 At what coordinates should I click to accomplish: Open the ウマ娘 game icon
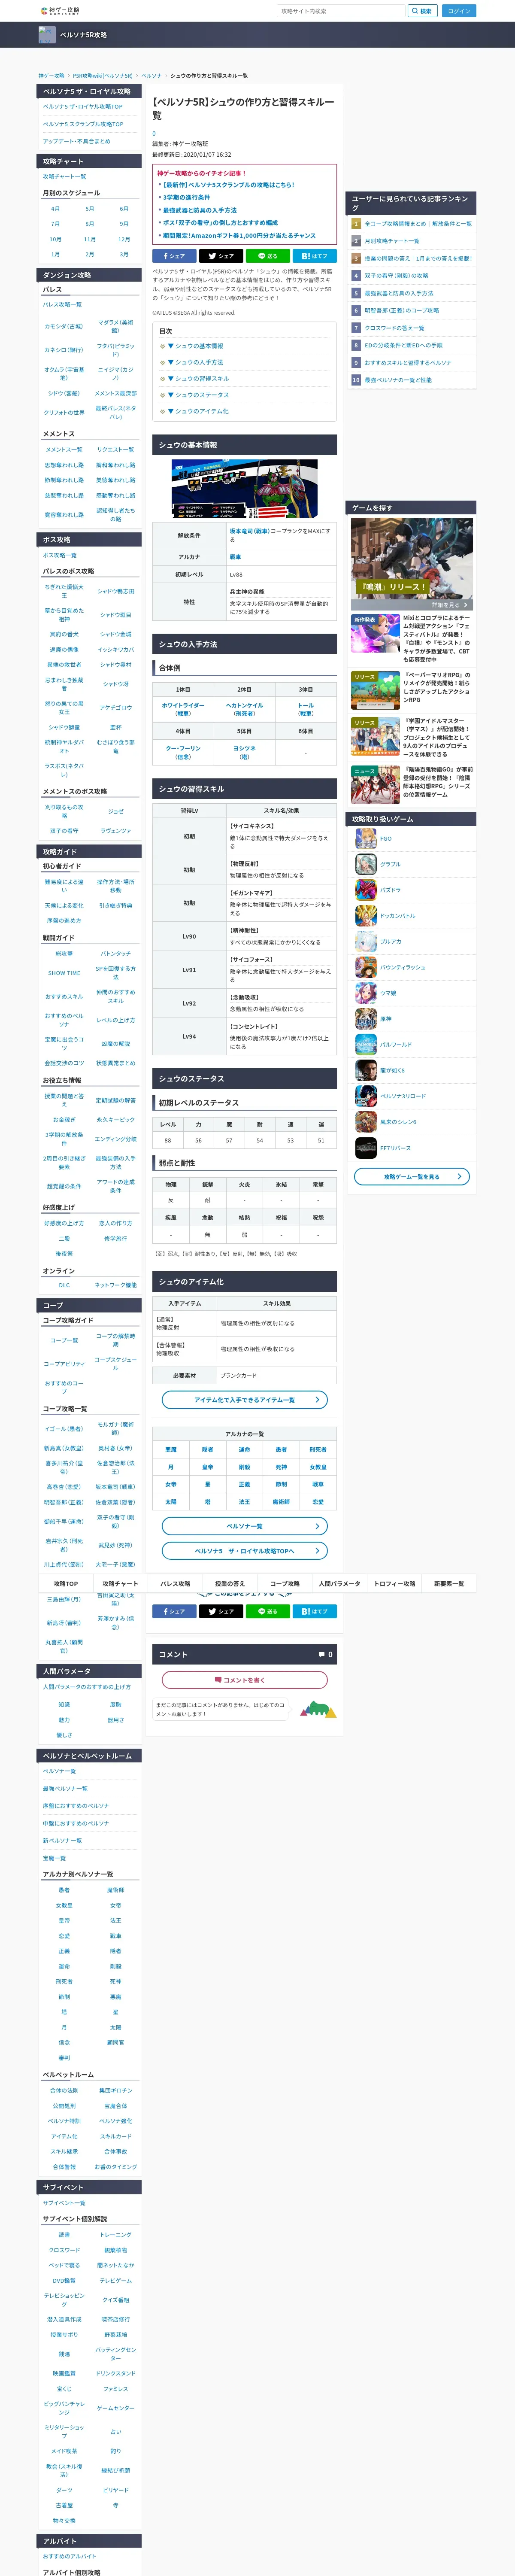point(366,993)
